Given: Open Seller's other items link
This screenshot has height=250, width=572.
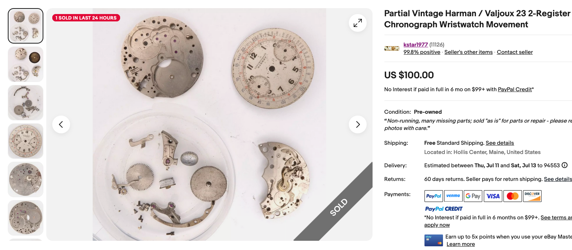Looking at the screenshot, I should [x=469, y=52].
